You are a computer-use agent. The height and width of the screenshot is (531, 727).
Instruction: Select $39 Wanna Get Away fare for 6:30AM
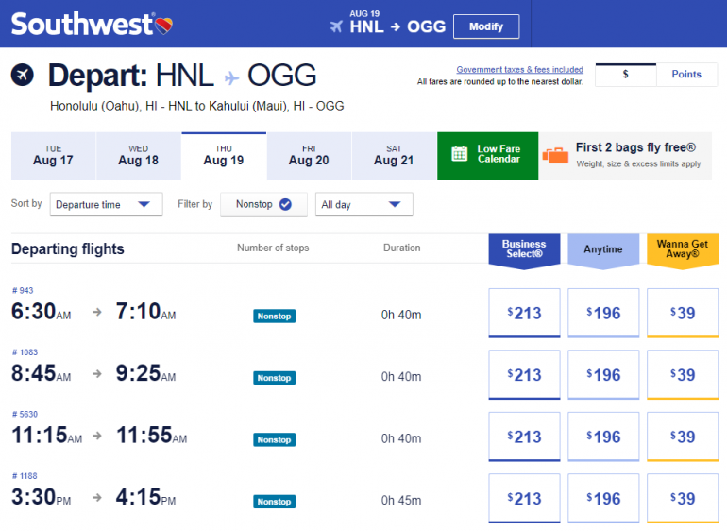click(x=682, y=313)
